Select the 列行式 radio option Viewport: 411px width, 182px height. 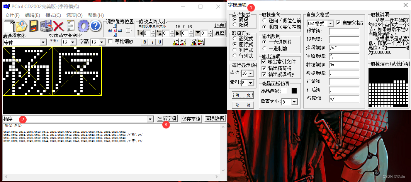tap(234, 50)
